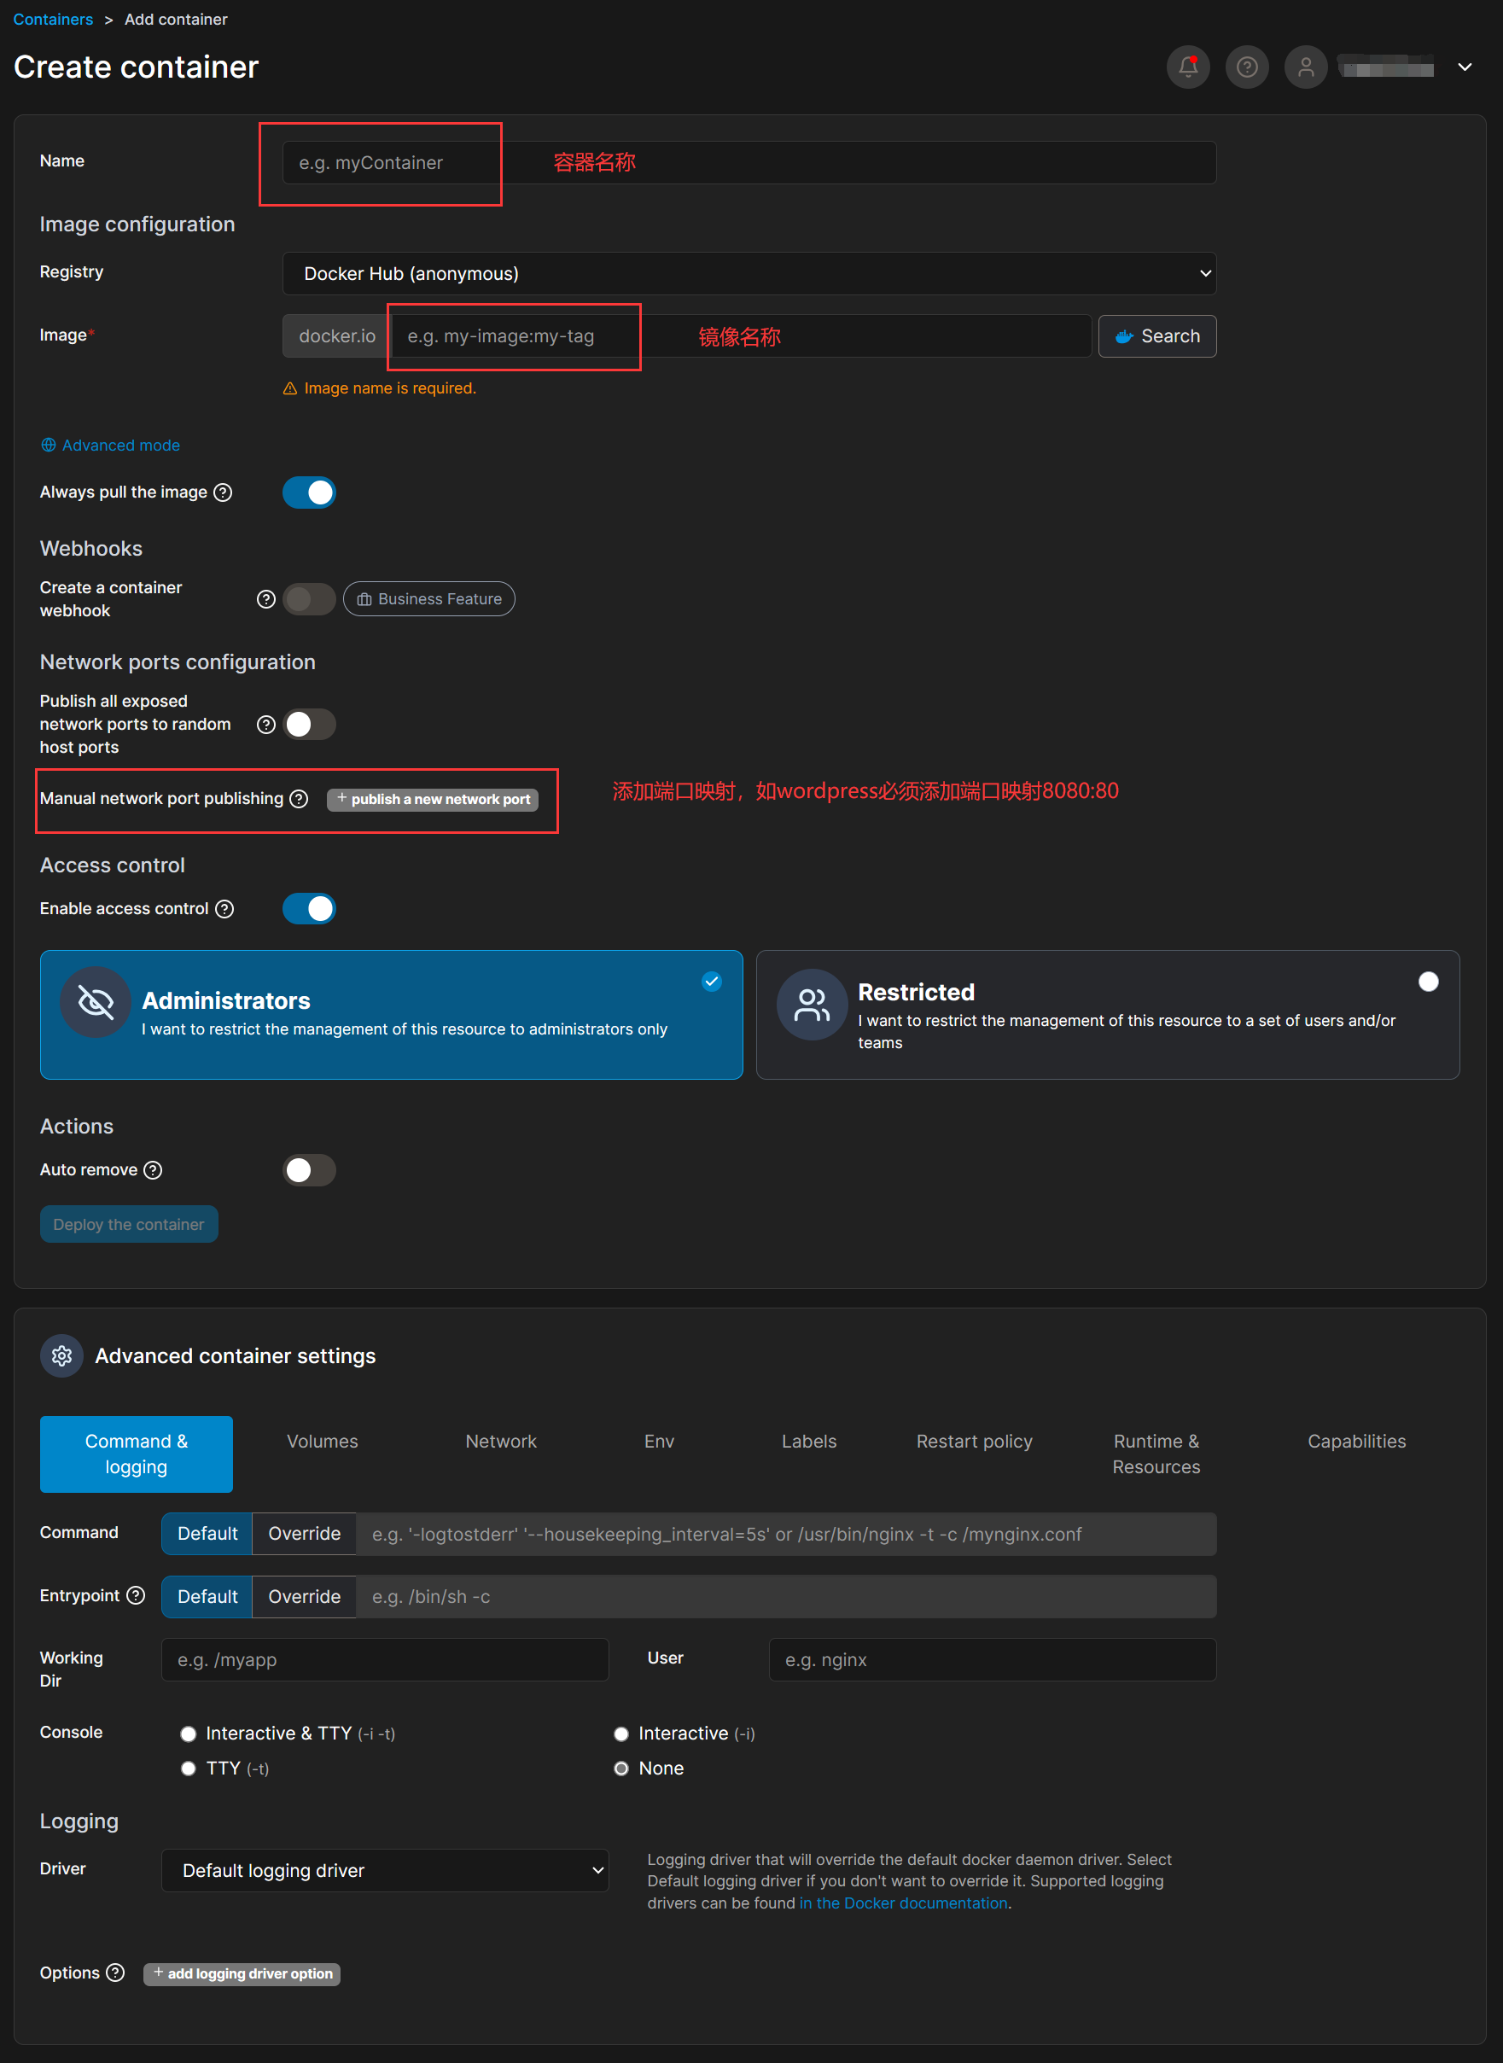Screen dimensions: 1503x2063
Task: Select Interactive (-i) console option
Action: [621, 1734]
